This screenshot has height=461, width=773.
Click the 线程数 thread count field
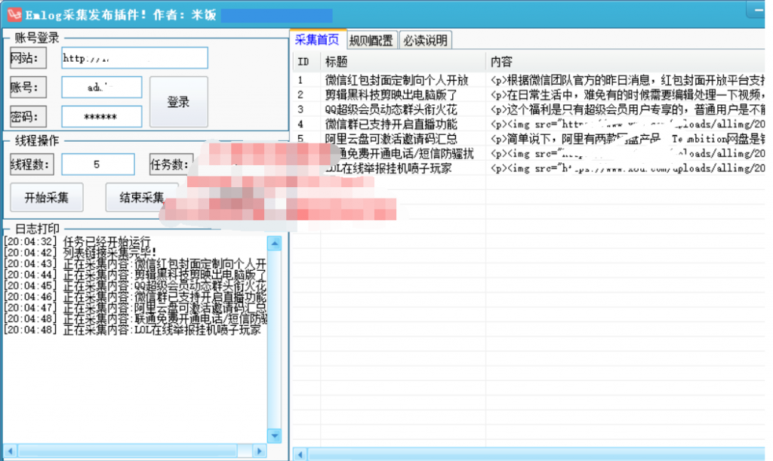coord(97,164)
